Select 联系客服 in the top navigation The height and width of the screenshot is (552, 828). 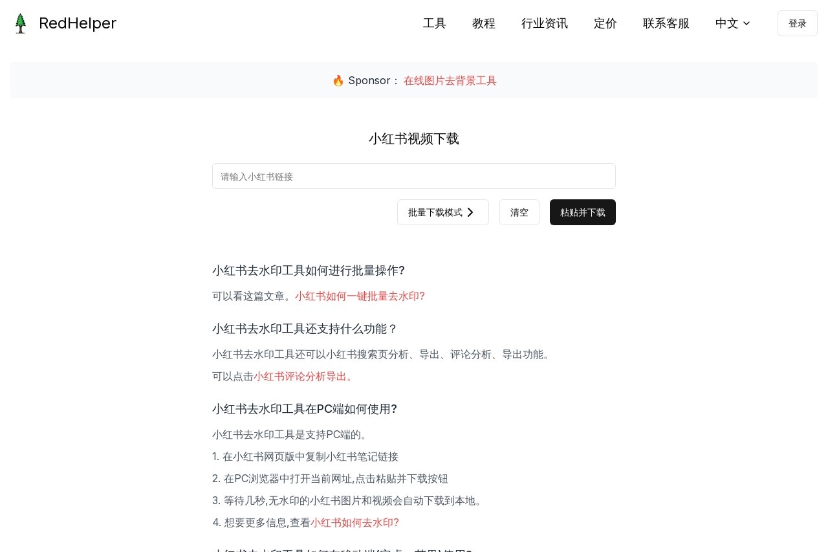666,23
